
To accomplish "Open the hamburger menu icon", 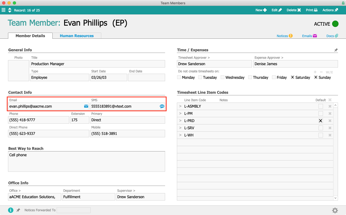I will tap(3, 10).
